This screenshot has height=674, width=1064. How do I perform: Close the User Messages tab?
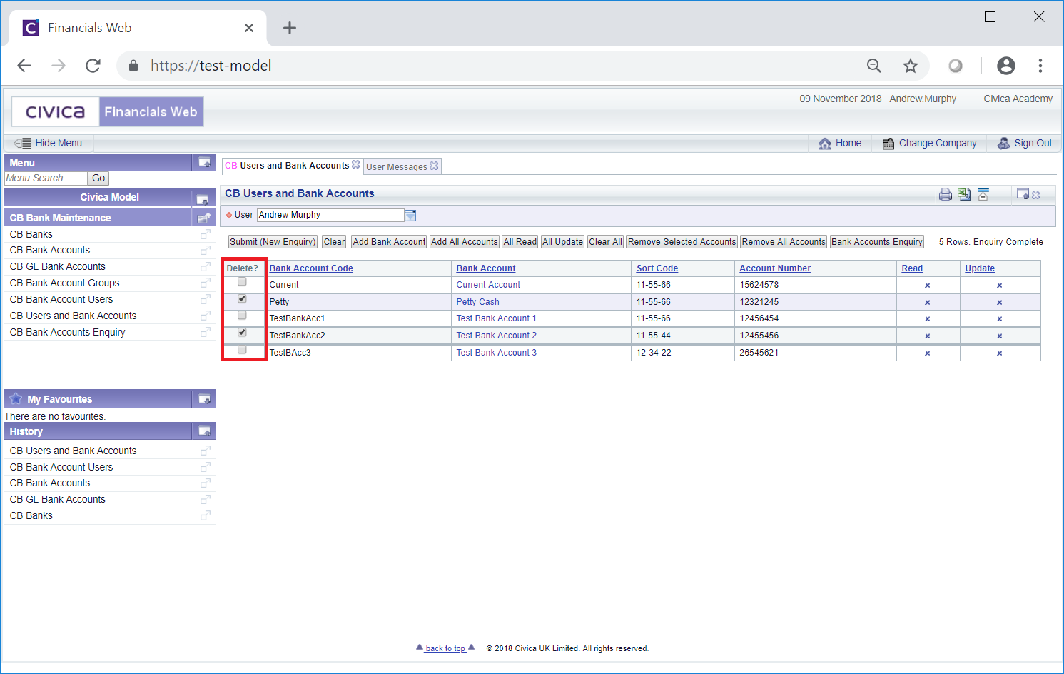[x=434, y=166]
